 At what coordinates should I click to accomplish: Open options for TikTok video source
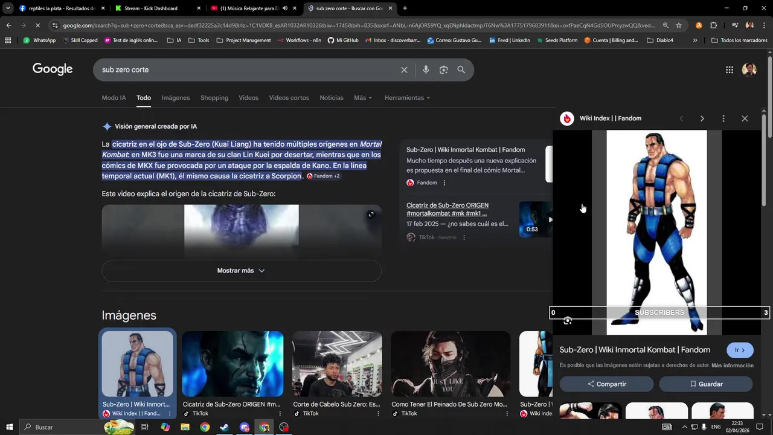(x=464, y=237)
